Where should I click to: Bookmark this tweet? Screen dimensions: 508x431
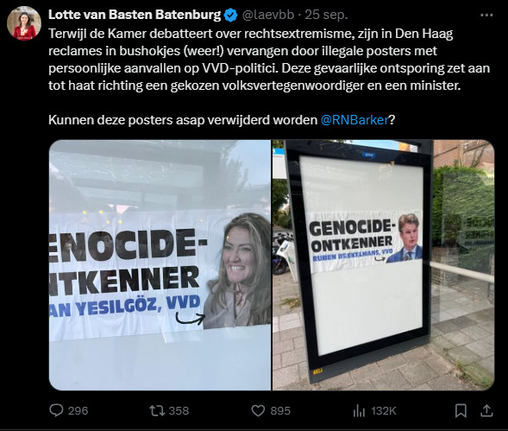point(461,411)
